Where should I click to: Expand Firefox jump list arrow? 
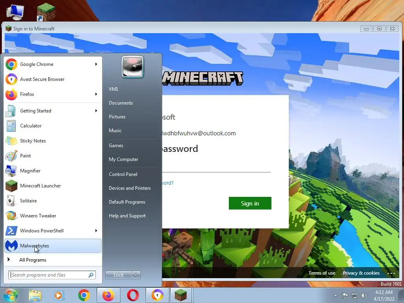[96, 94]
